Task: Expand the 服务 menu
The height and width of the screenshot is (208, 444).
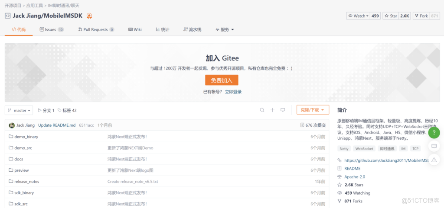Action: coord(225,29)
